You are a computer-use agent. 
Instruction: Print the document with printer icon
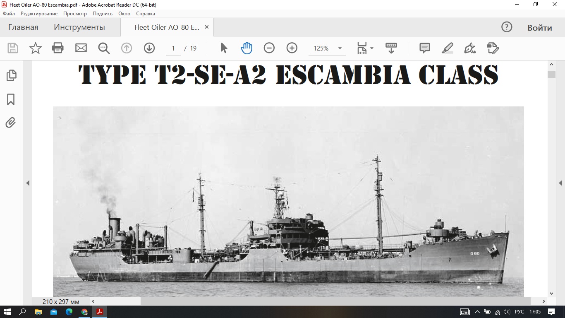pos(58,48)
